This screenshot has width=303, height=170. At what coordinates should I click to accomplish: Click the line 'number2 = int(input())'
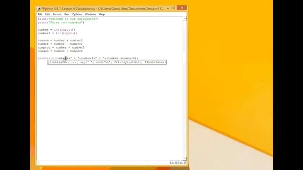click(x=57, y=33)
